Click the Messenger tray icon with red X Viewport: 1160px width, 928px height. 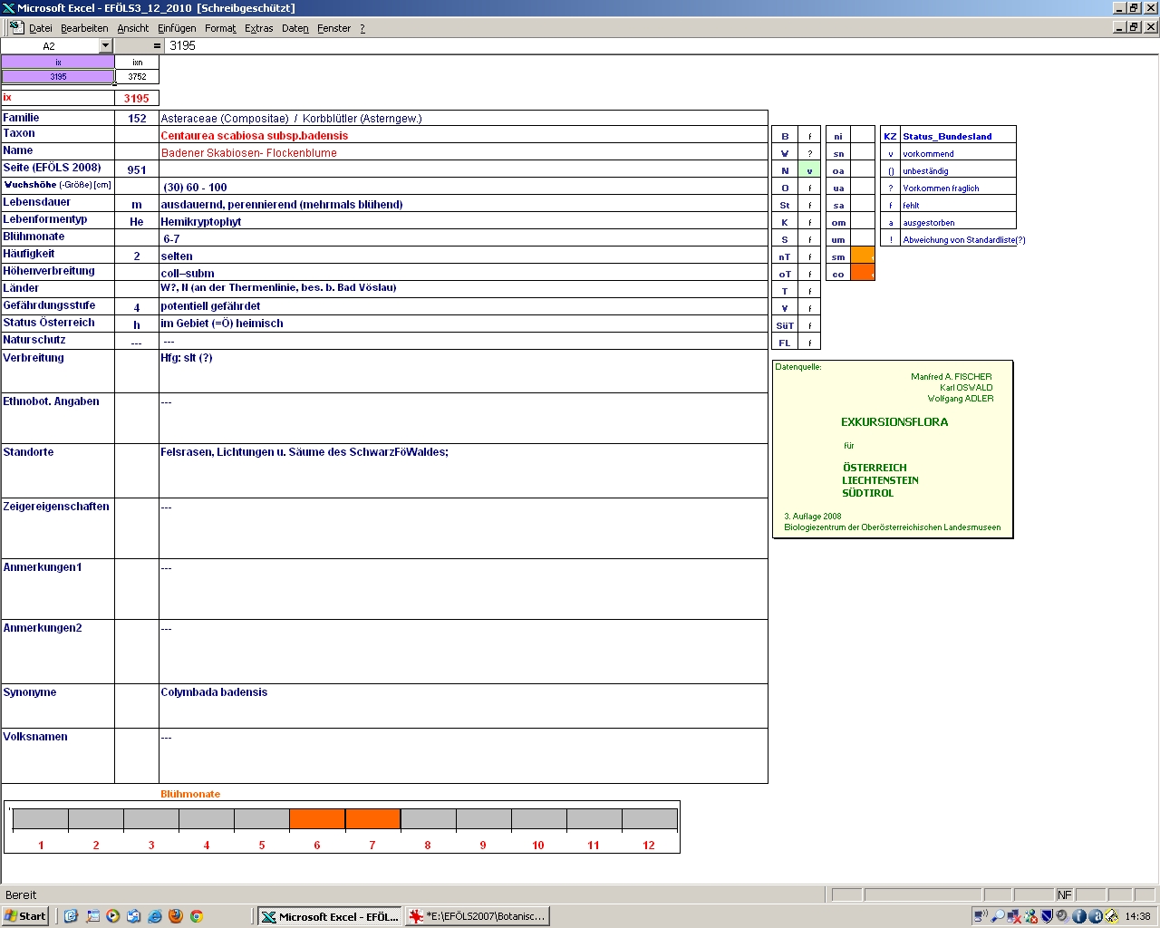[x=1030, y=916]
